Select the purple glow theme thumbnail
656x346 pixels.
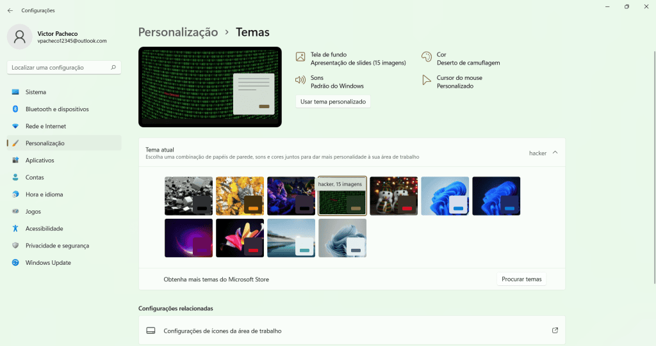pyautogui.click(x=189, y=238)
